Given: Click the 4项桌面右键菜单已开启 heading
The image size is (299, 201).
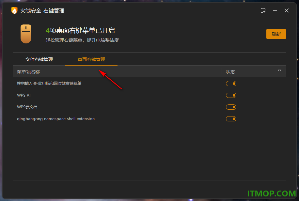Looking at the screenshot, I should click(x=80, y=31).
